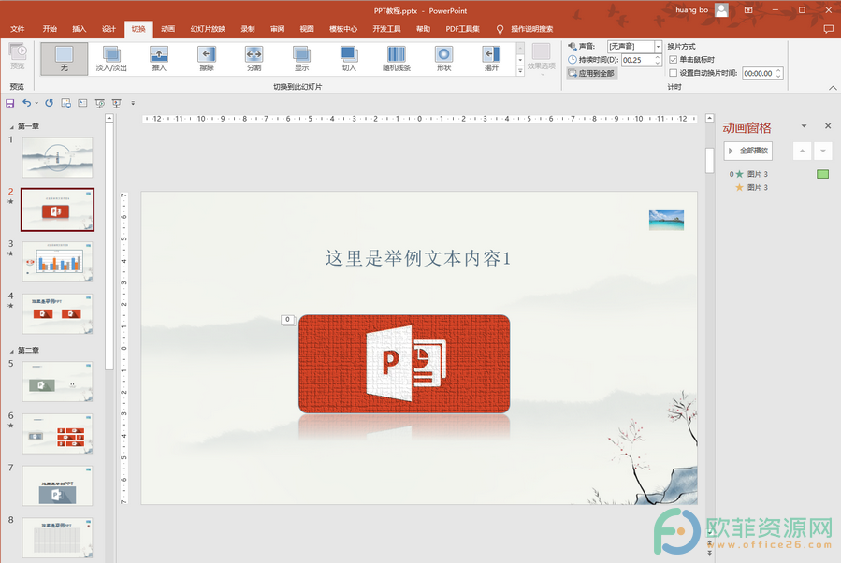This screenshot has width=841, height=563.
Task: Switch to the 审阅 review tab
Action: point(277,29)
